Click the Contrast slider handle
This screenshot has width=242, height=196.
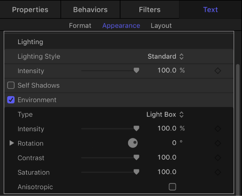136,157
